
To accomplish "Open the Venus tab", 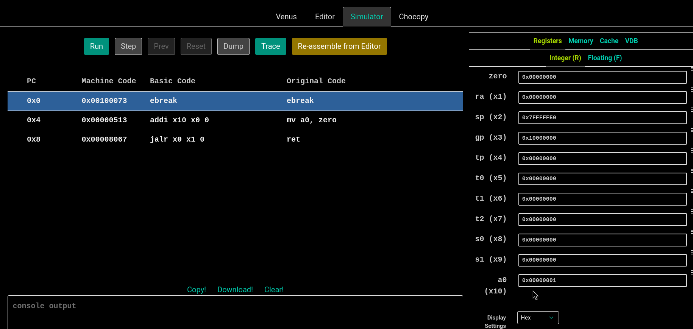I will (x=286, y=17).
